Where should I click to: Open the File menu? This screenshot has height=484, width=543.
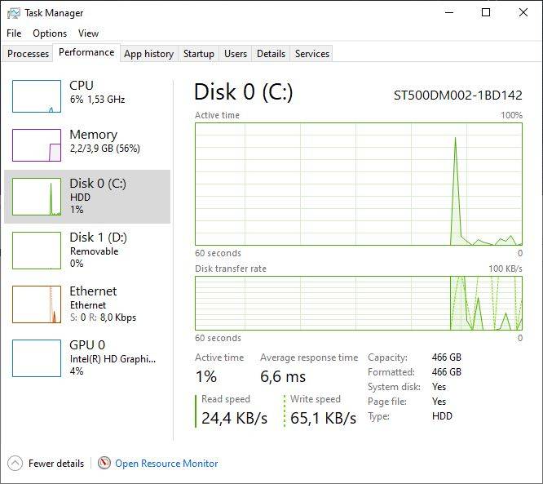14,33
